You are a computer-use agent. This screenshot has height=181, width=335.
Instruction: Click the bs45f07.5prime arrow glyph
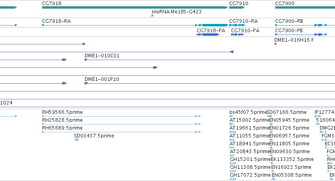tap(231, 116)
